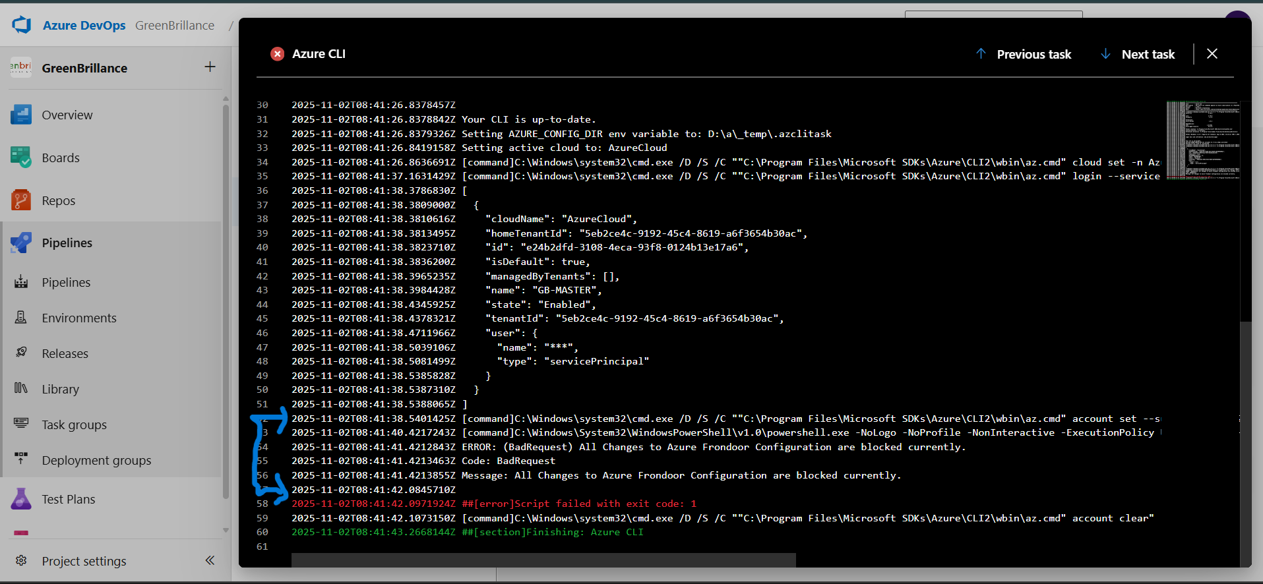Click the error line "Script failed with exit code: 1"

pos(579,504)
